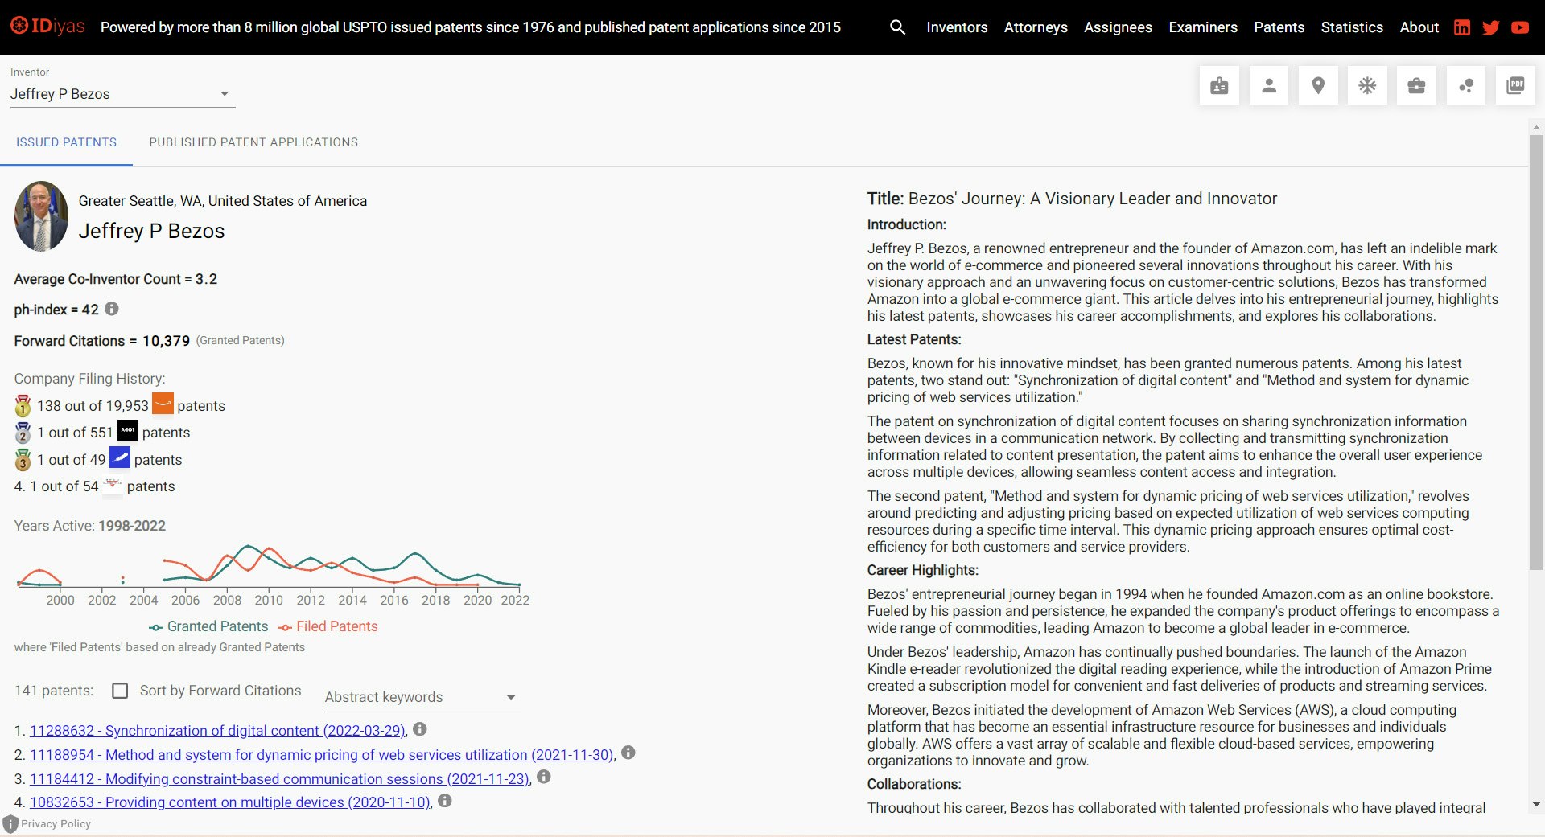
Task: Click the Privacy Policy link
Action: pyautogui.click(x=56, y=824)
